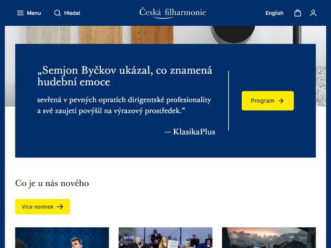Open news thumbnail with conductor on blue background

(62, 238)
